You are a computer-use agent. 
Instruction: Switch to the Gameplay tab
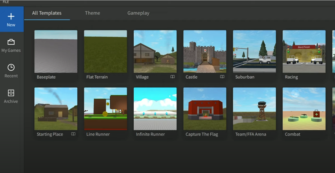point(138,13)
